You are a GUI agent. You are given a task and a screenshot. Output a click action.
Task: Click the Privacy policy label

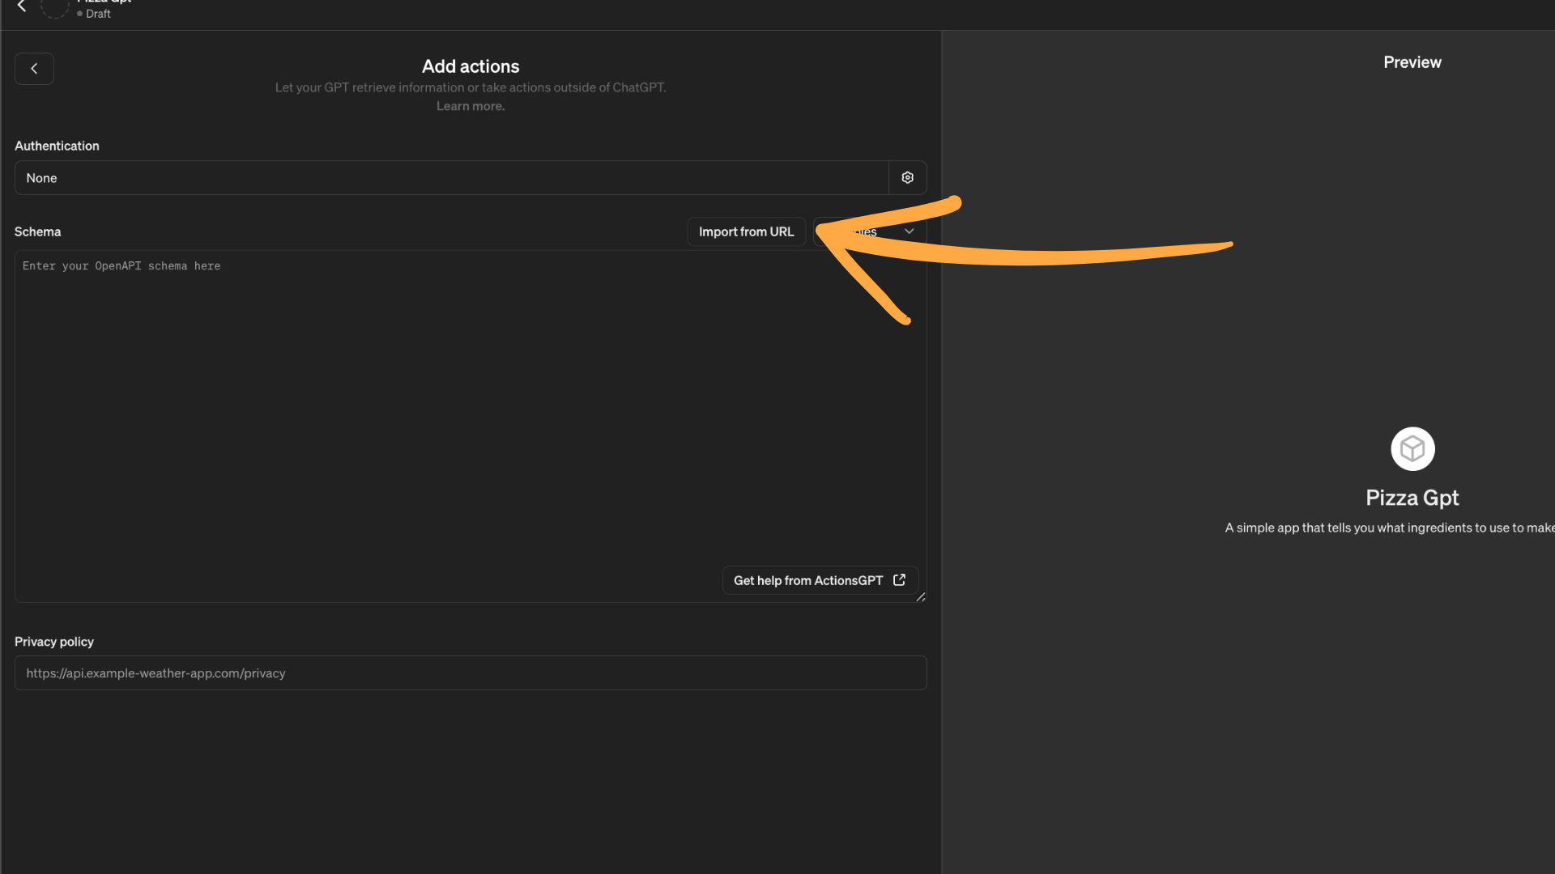(x=54, y=642)
